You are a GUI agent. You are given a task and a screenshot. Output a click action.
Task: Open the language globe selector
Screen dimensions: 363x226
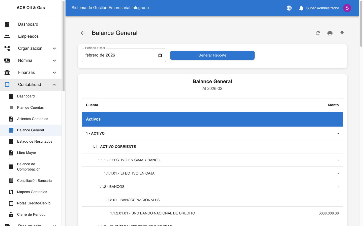pyautogui.click(x=289, y=8)
